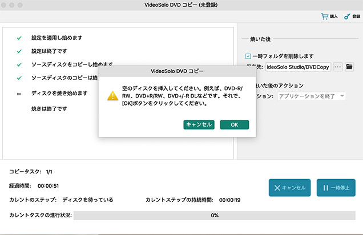The height and width of the screenshot is (235, 363).
Task: Open the folder icon next to save path
Action: pos(349,67)
